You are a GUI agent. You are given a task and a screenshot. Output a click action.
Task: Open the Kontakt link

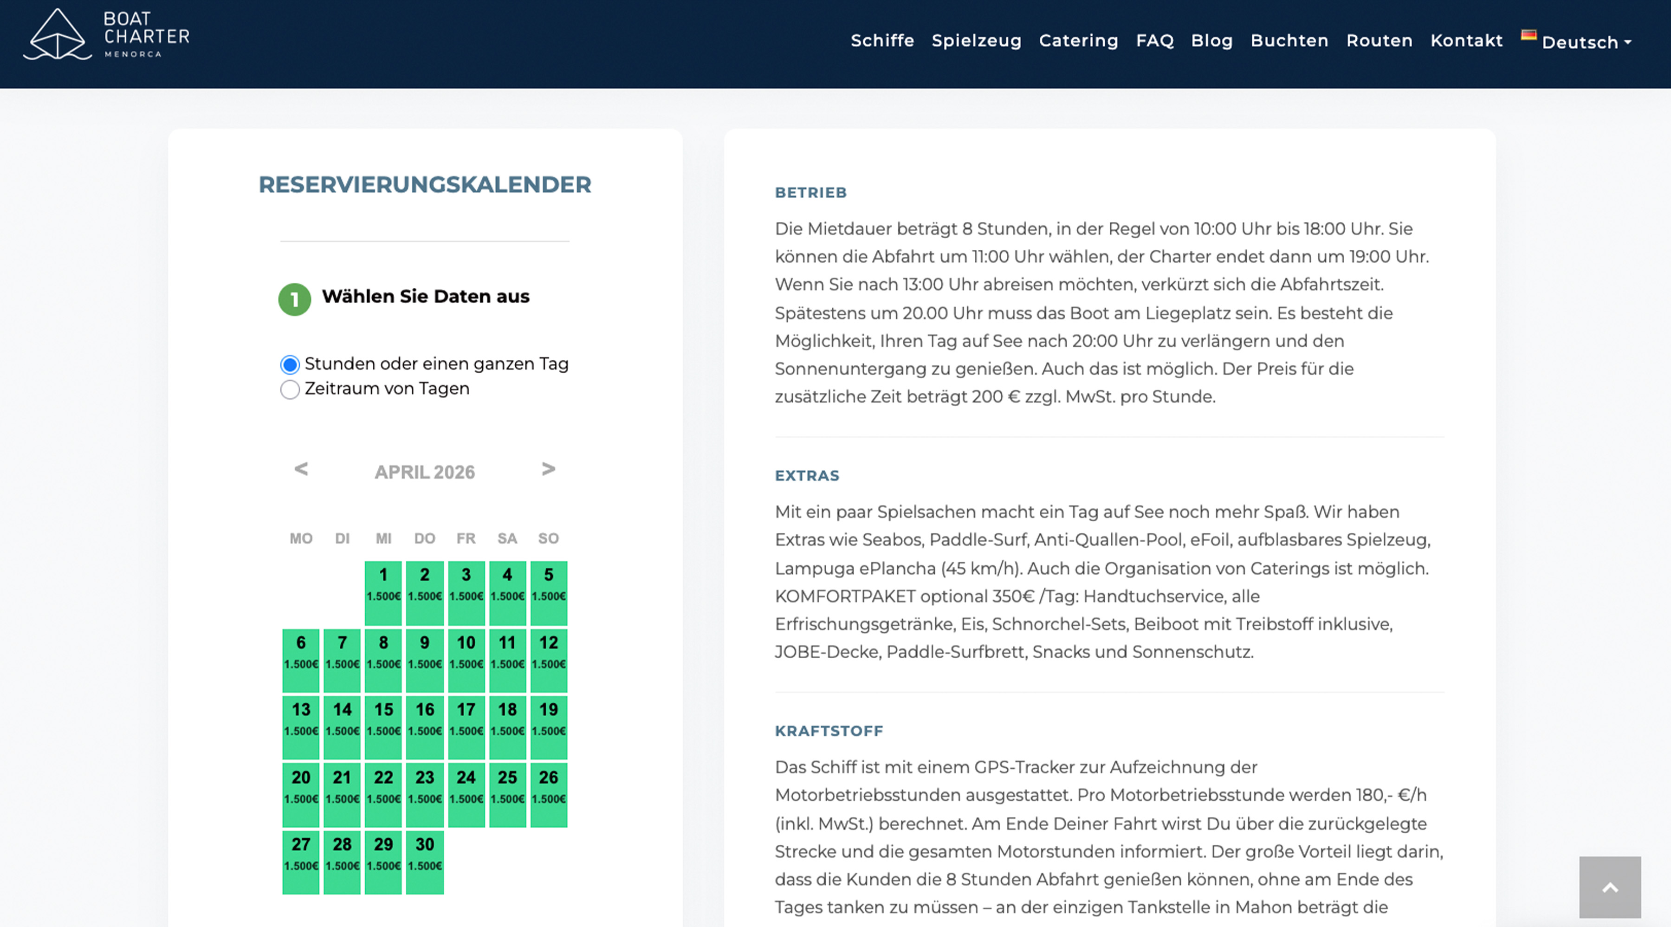[1466, 41]
